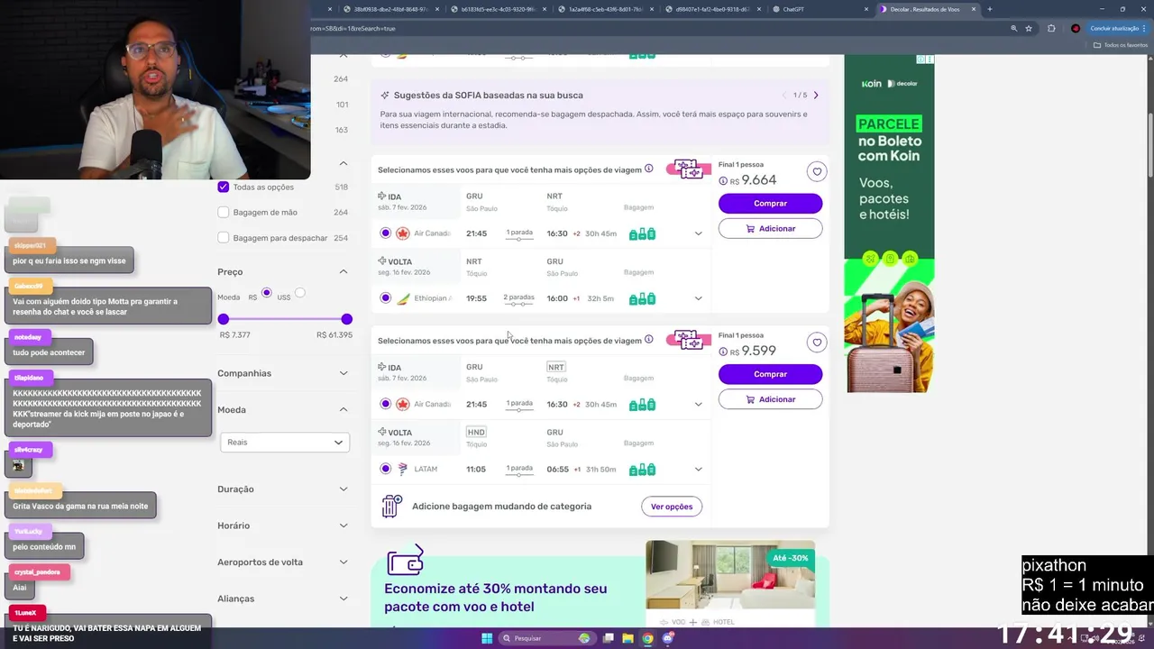Image resolution: width=1154 pixels, height=649 pixels.
Task: Expand Aeroportos de volta filter
Action: coord(343,562)
